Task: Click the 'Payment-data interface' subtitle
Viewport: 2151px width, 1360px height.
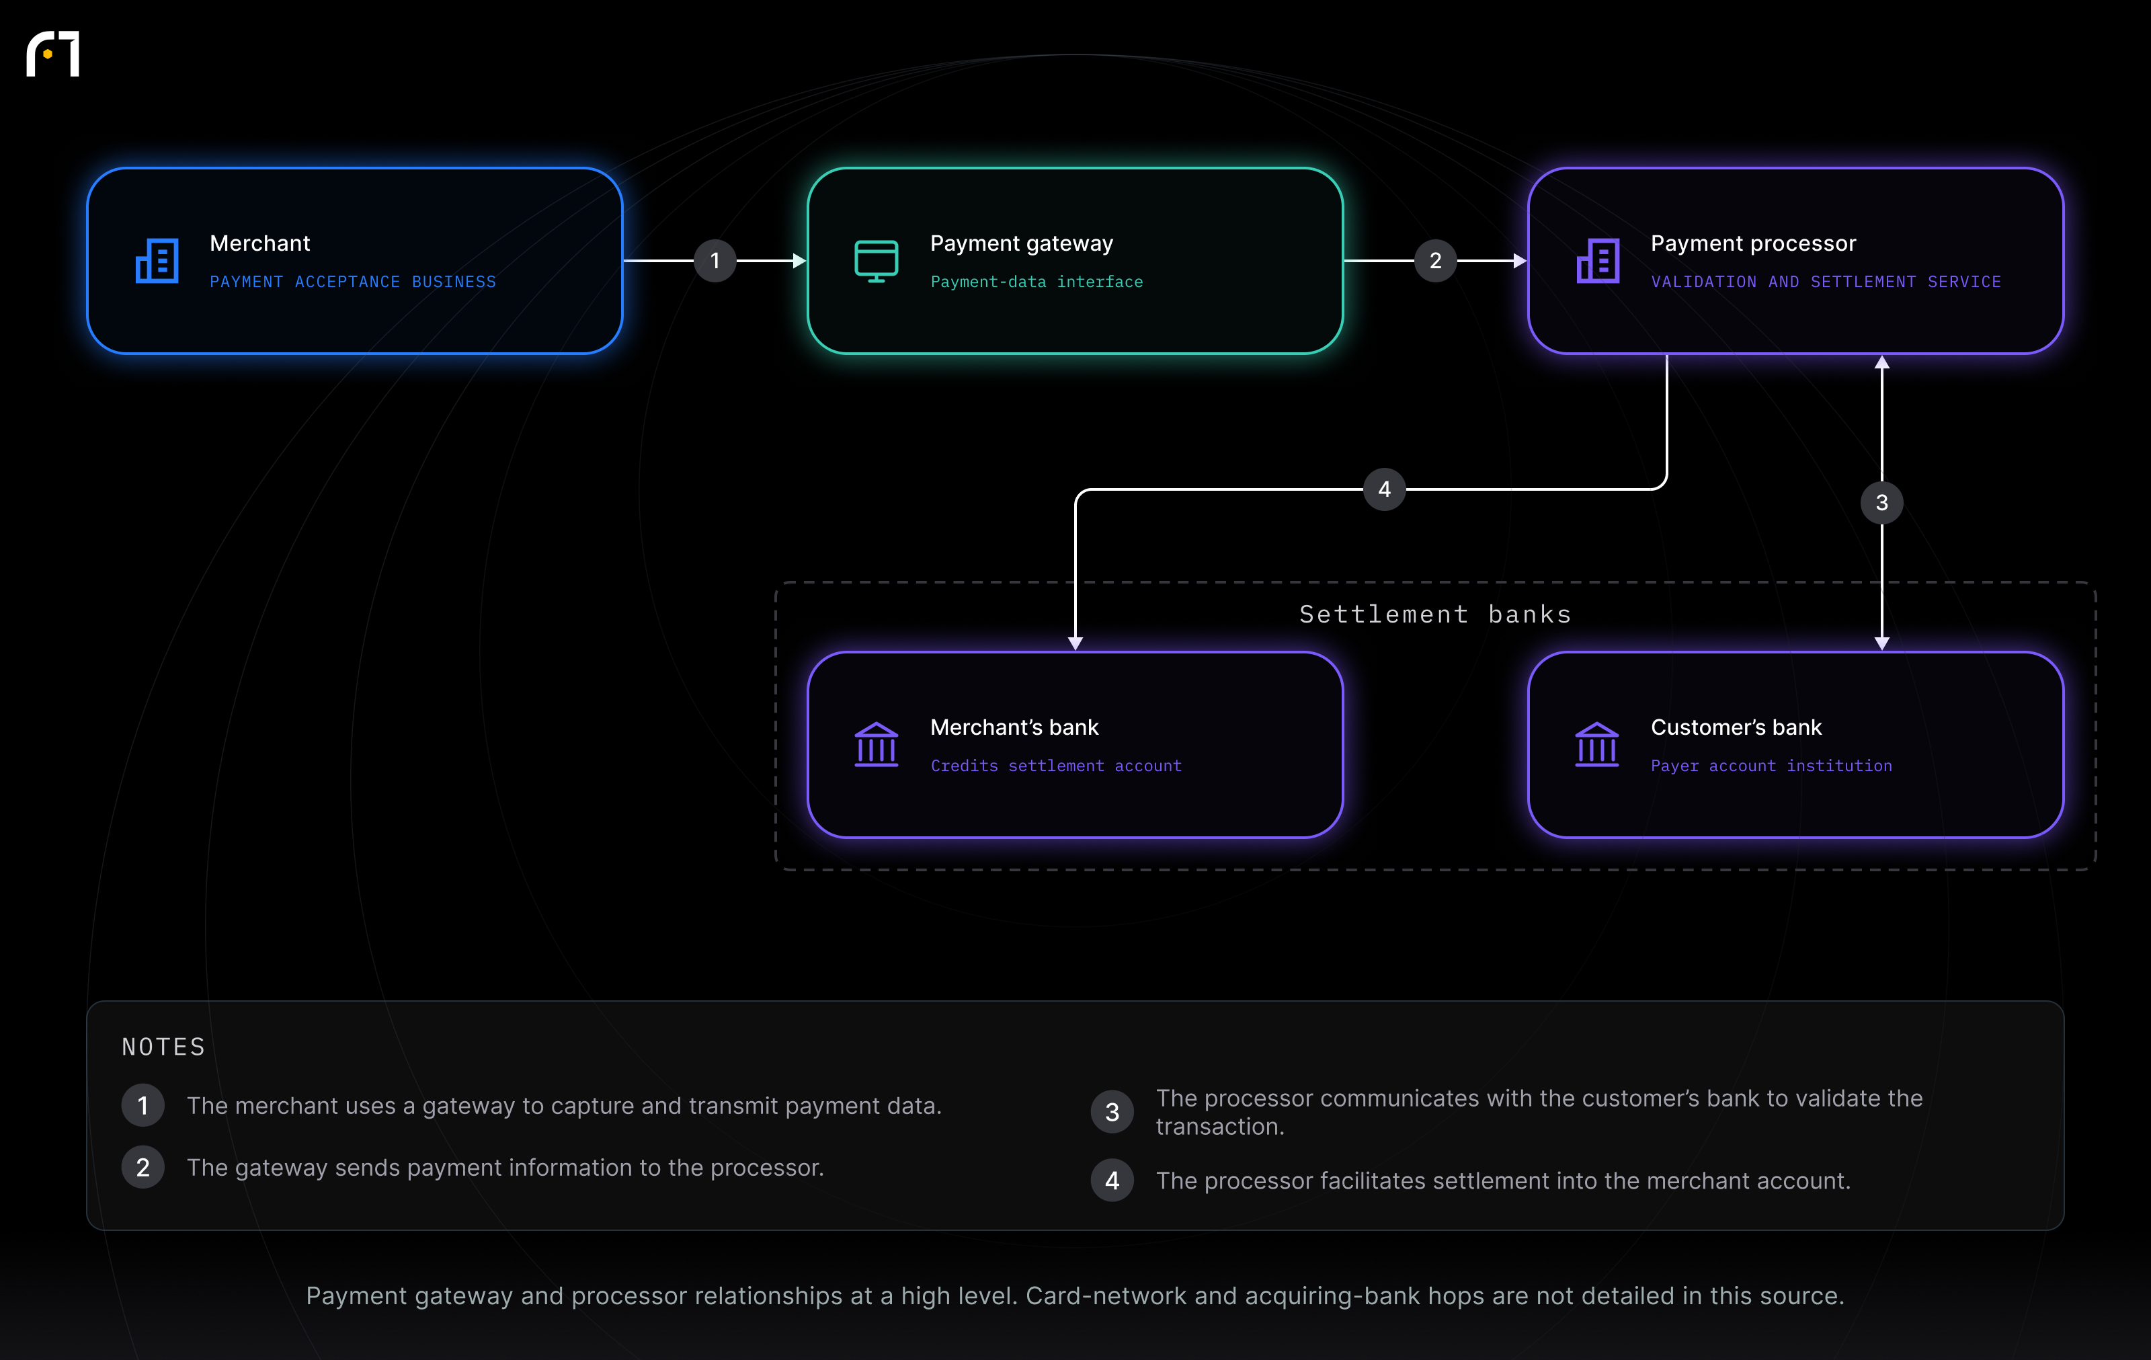Action: (x=1037, y=282)
